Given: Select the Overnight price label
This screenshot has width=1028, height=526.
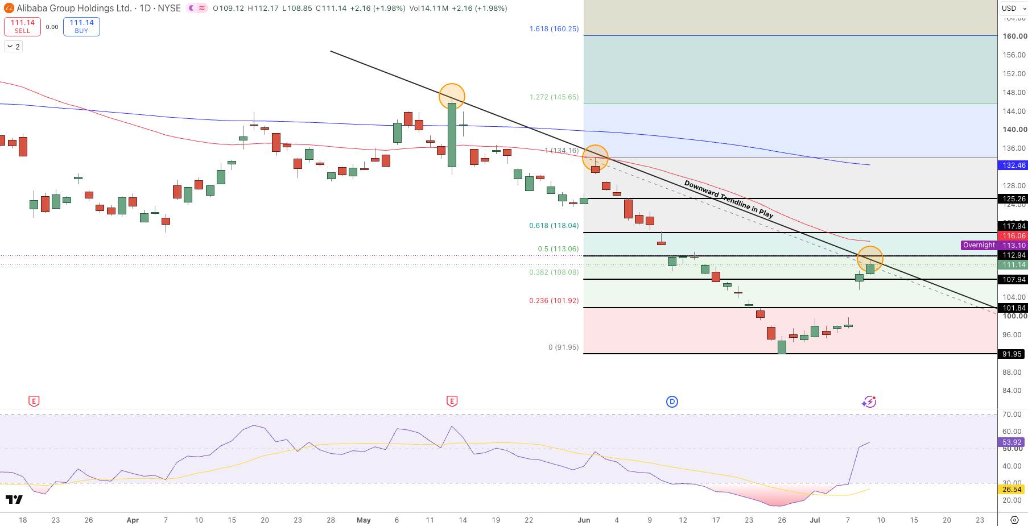Looking at the screenshot, I should 979,245.
